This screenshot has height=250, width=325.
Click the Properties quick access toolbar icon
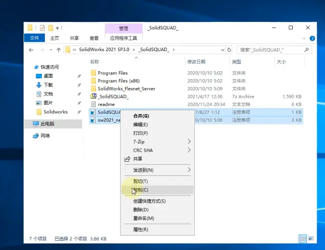point(42,28)
